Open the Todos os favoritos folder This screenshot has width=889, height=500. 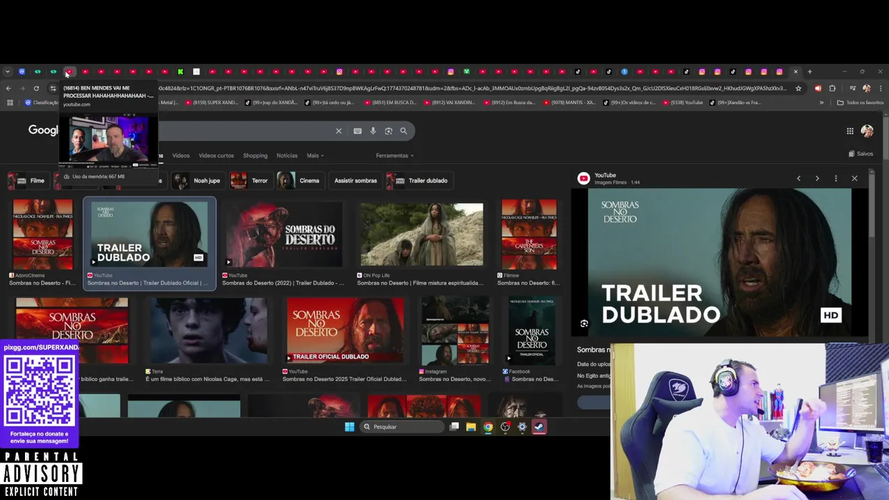pos(860,103)
